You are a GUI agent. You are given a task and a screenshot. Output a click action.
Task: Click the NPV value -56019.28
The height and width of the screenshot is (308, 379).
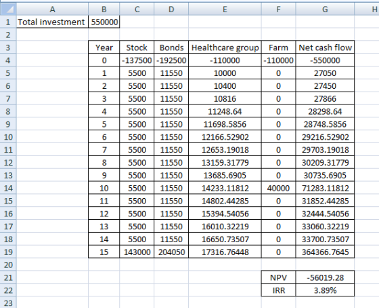coord(325,277)
